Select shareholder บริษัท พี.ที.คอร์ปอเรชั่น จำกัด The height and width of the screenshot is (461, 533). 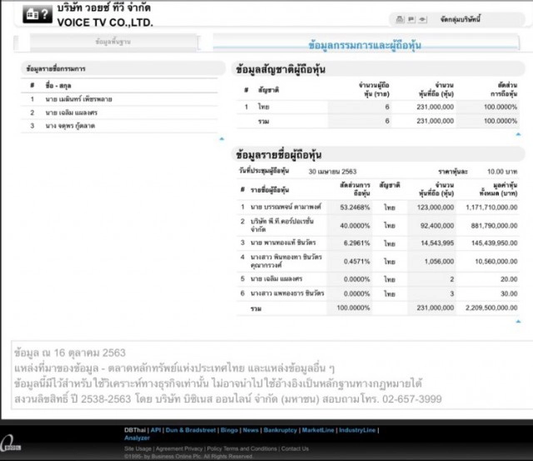coord(281,225)
